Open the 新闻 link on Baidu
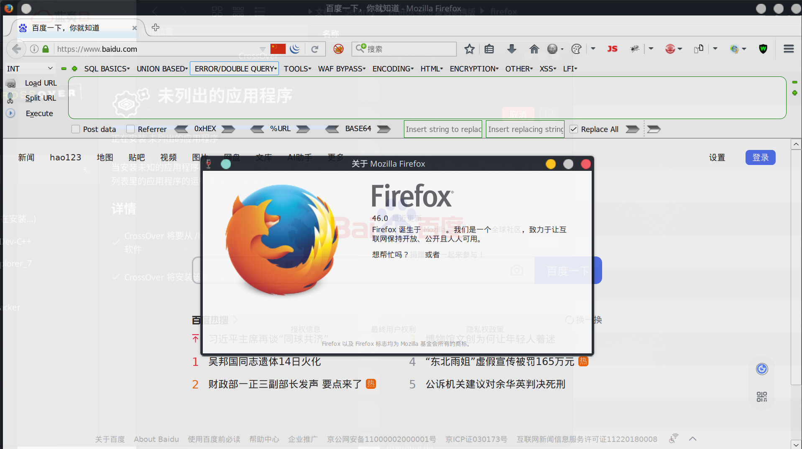 [x=26, y=157]
